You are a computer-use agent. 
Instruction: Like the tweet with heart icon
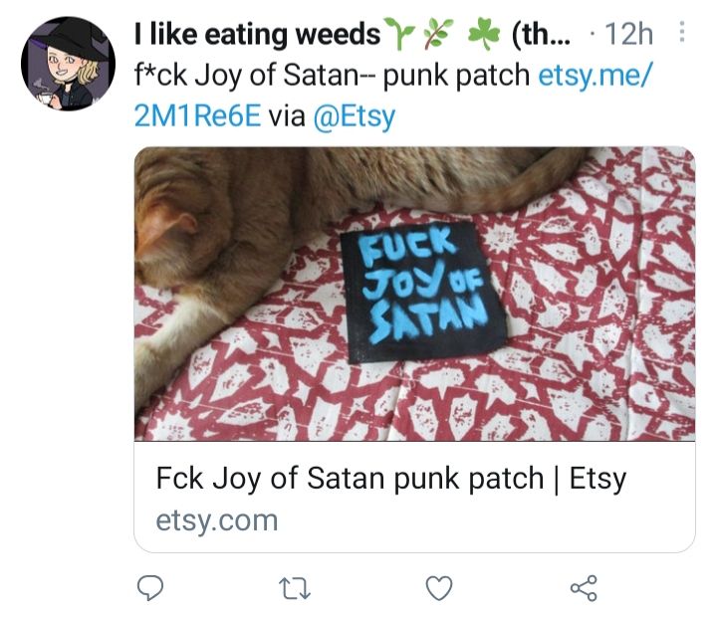point(439,588)
